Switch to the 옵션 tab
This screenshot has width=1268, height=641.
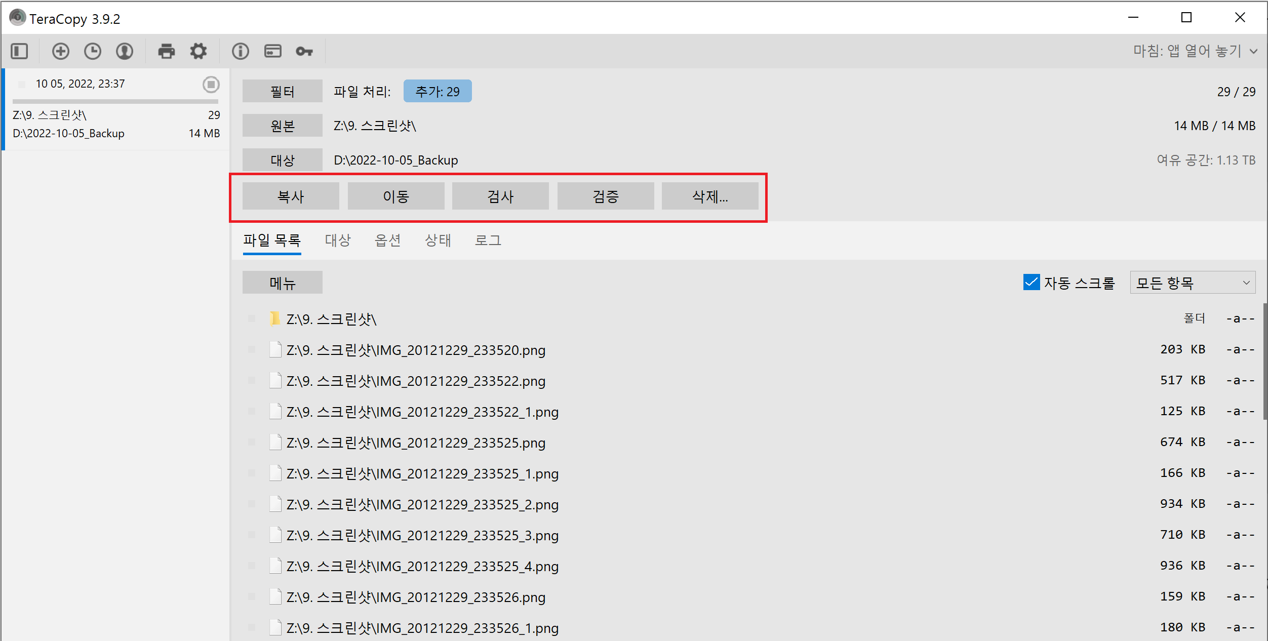[x=387, y=240]
